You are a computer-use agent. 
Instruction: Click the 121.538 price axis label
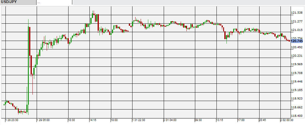coord(297,13)
